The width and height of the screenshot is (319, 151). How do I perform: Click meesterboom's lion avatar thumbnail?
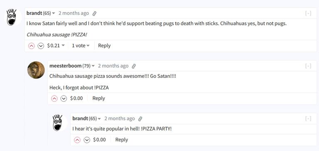click(36, 70)
